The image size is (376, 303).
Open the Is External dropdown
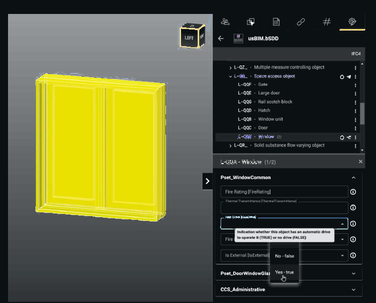point(284,255)
